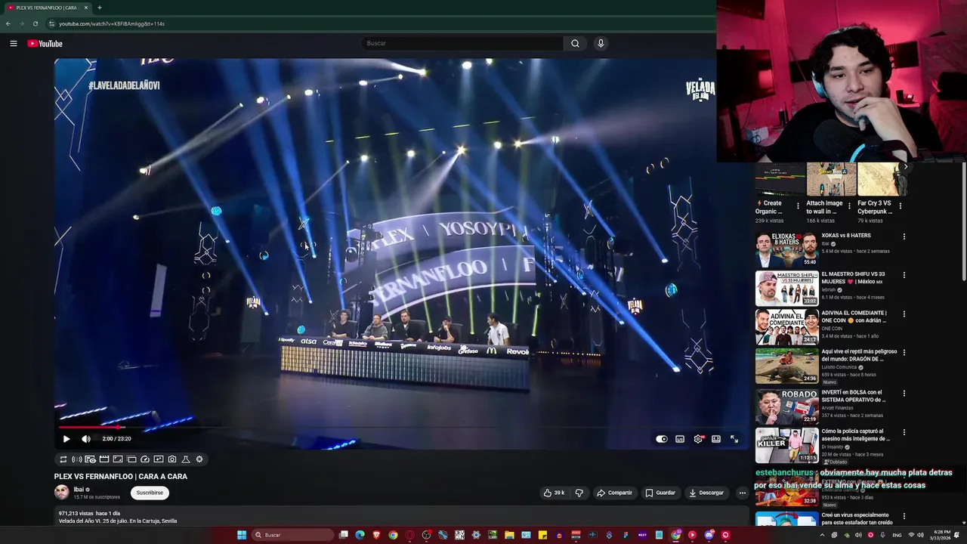
Task: Click the playback speed gauge icon
Action: click(x=145, y=459)
